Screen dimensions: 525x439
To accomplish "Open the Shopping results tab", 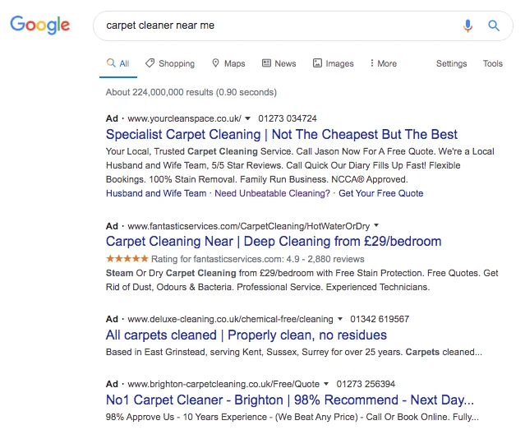I will [x=170, y=63].
